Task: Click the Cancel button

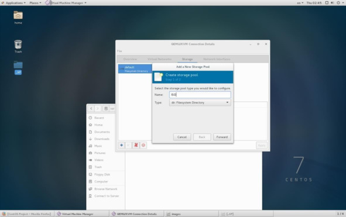Action: [x=182, y=137]
